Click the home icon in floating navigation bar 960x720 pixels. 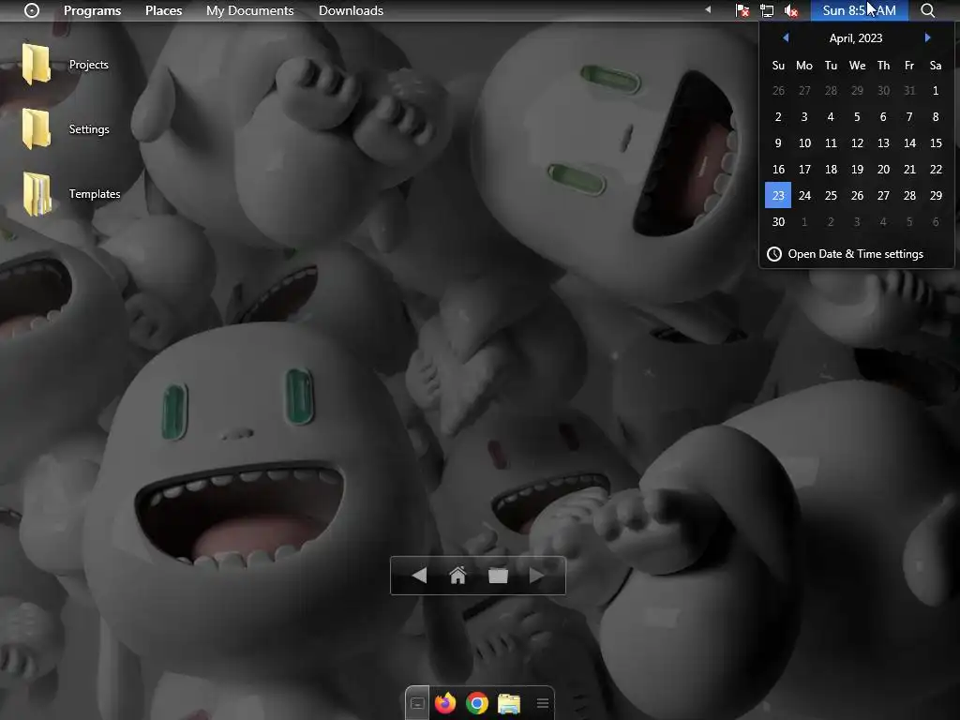click(x=457, y=576)
